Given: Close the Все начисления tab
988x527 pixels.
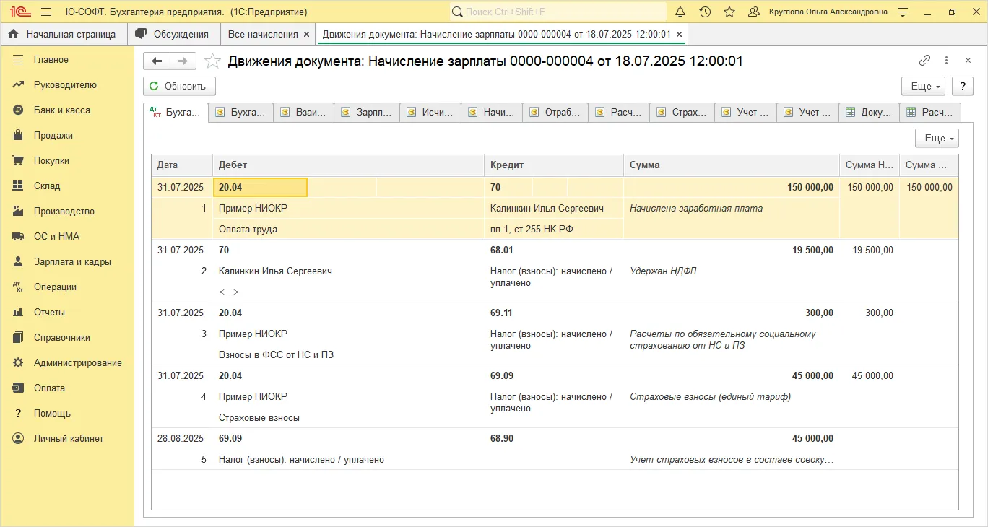Looking at the screenshot, I should click(x=306, y=34).
